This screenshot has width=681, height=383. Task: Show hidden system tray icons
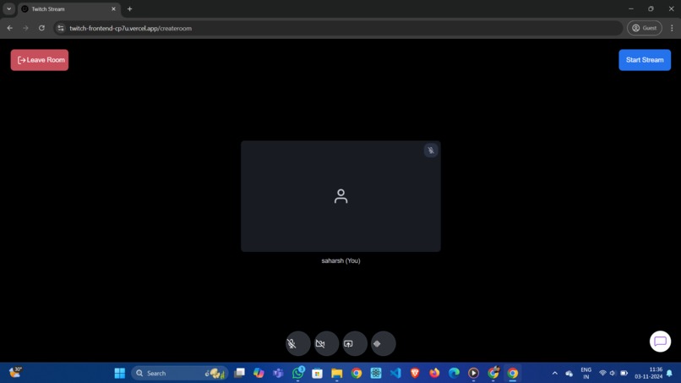click(x=554, y=373)
